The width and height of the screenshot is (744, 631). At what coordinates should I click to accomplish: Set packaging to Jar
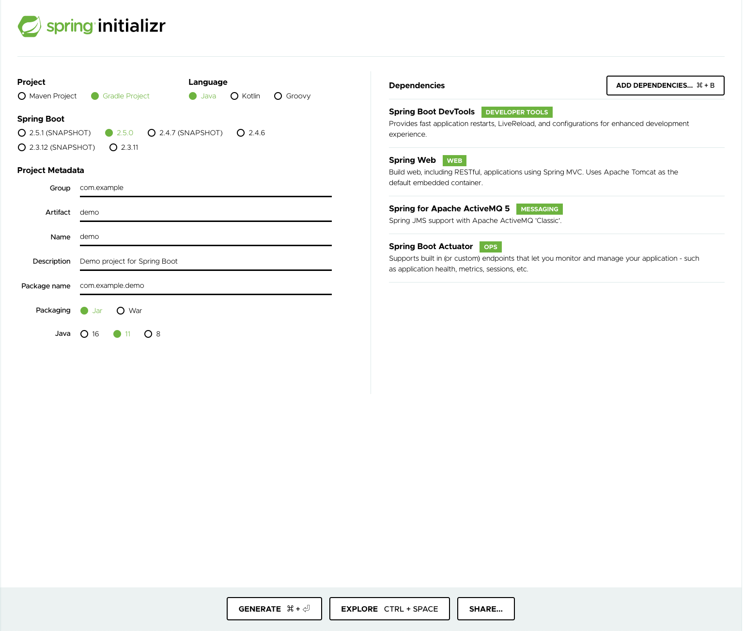tap(92, 311)
